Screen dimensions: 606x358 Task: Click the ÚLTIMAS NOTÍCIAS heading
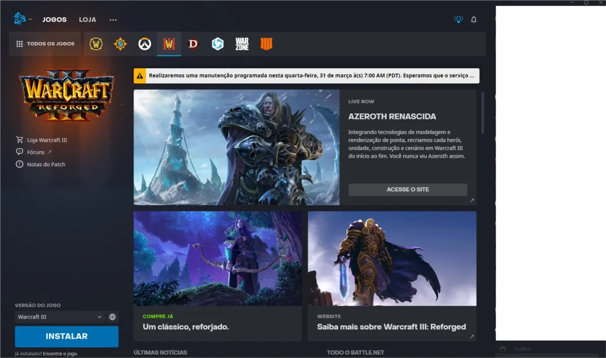(160, 353)
